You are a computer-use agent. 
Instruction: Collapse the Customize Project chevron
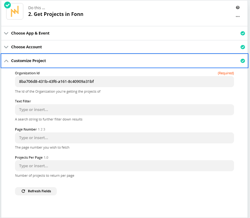tap(6, 61)
